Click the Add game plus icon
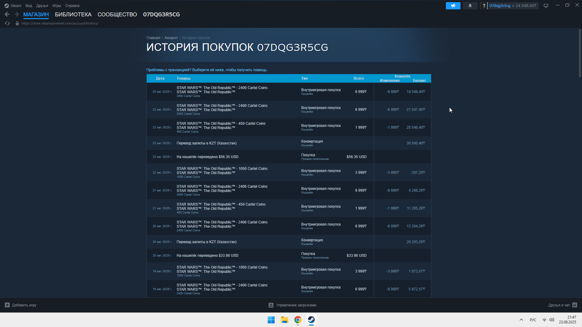Viewport: 582px width, 327px height. click(x=7, y=305)
